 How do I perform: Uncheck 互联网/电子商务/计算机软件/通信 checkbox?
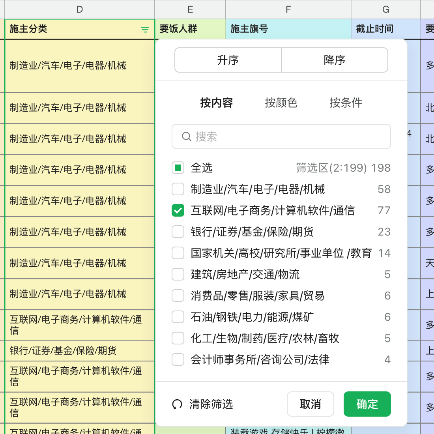178,211
